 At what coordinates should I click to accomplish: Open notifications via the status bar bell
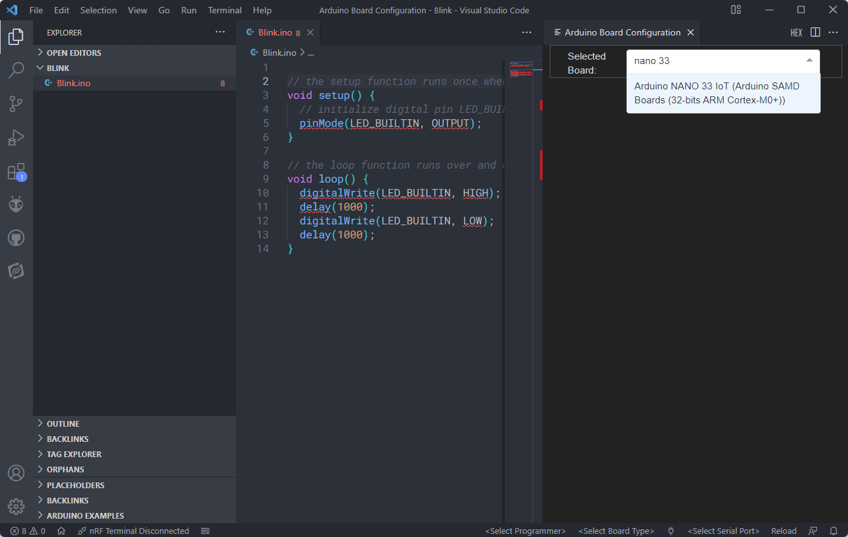click(x=835, y=531)
